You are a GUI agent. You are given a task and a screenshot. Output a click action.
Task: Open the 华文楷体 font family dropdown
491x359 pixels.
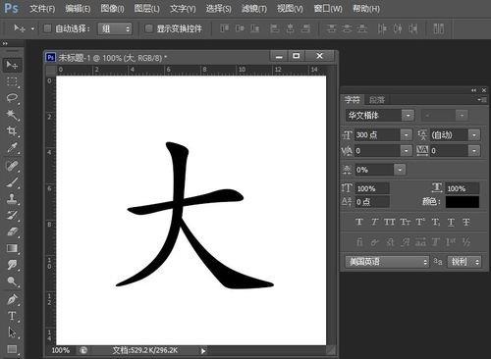[408, 115]
